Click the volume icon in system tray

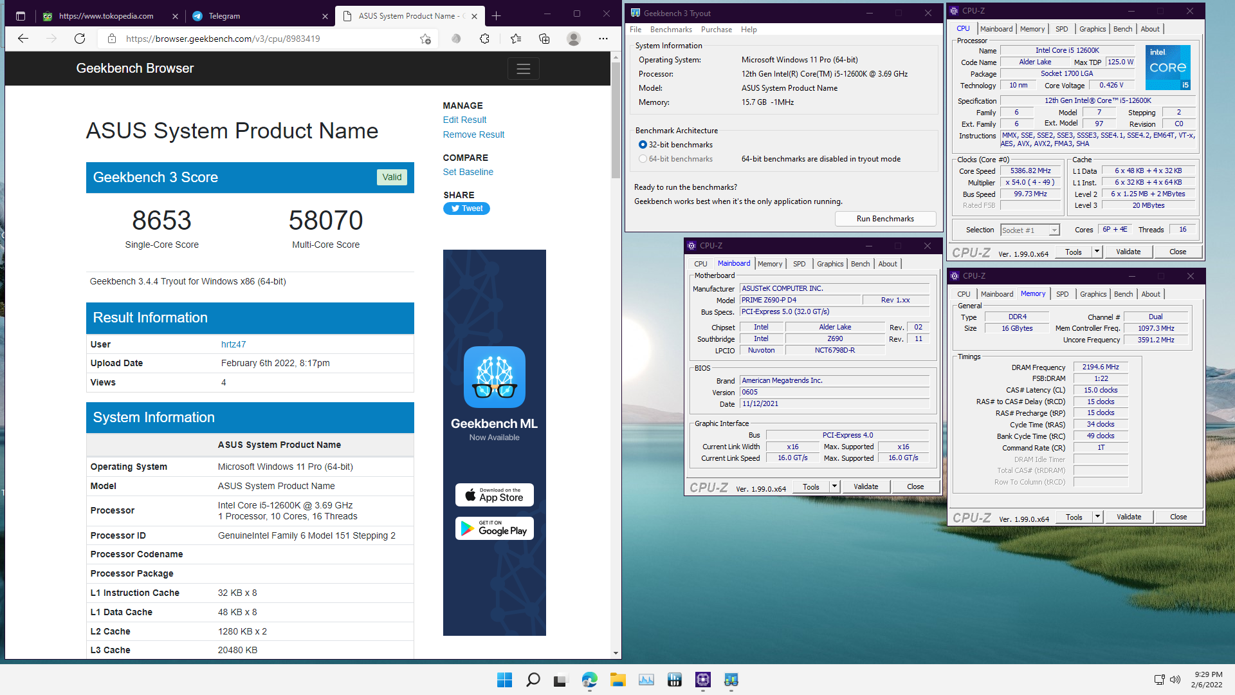click(x=1175, y=680)
